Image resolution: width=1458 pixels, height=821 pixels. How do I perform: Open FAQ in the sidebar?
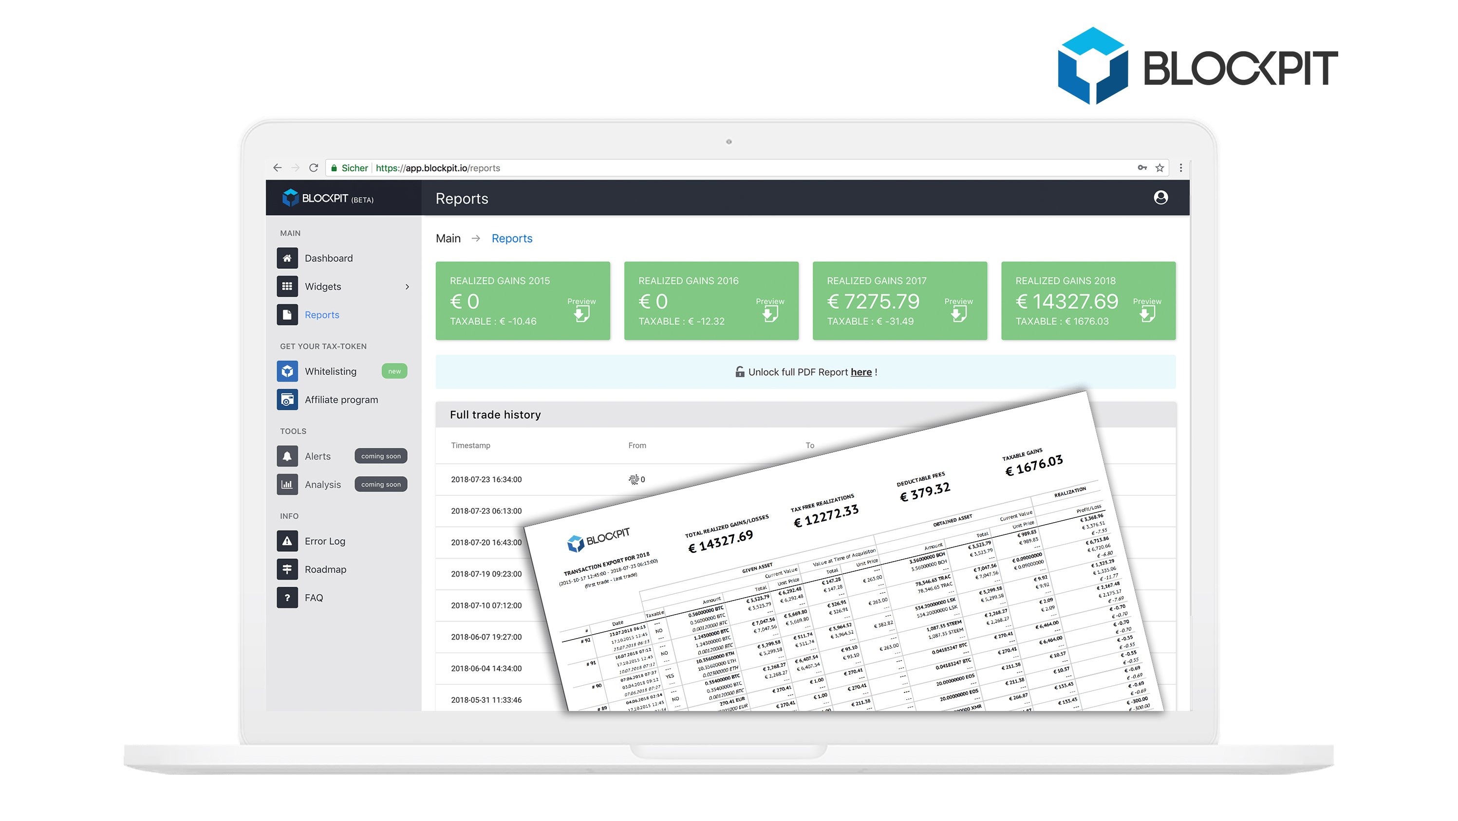(x=314, y=598)
